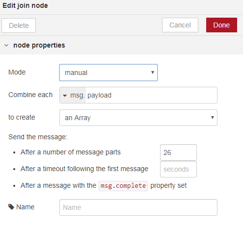Click the payload property text field
The height and width of the screenshot is (227, 243).
(x=151, y=95)
